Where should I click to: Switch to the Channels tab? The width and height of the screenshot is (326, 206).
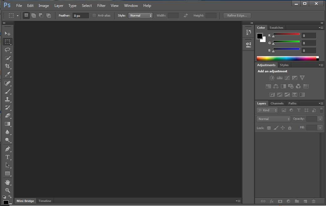click(277, 103)
